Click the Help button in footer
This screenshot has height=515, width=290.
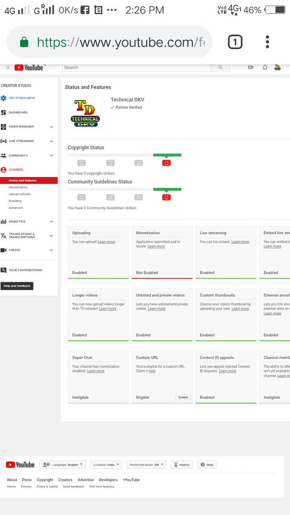click(x=207, y=465)
